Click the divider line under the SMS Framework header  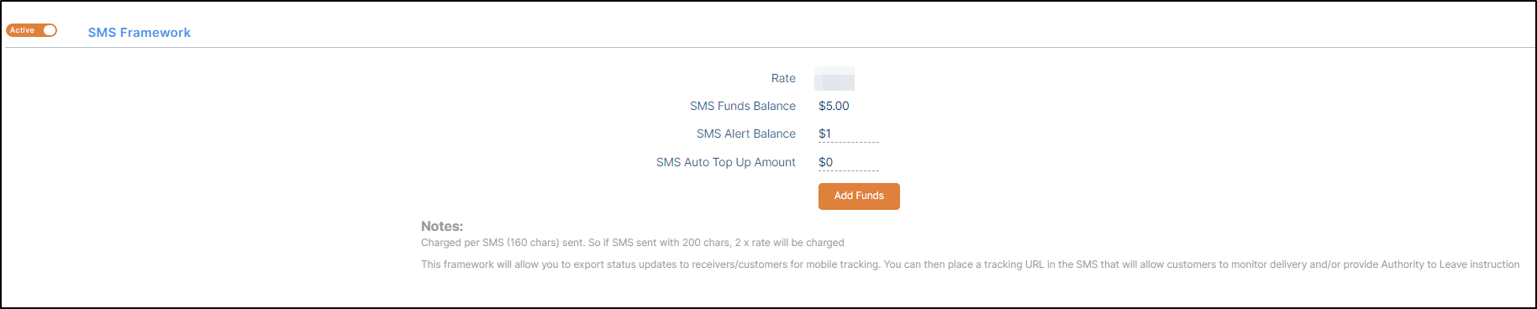pyautogui.click(x=770, y=47)
